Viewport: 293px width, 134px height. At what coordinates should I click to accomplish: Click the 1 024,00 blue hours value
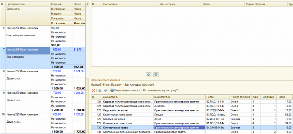[79, 71]
